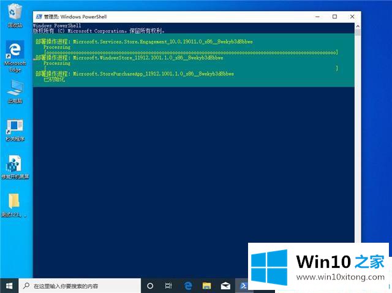Click the Microsoft.WindowsStore deployment line
The image size is (392, 293).
129,58
